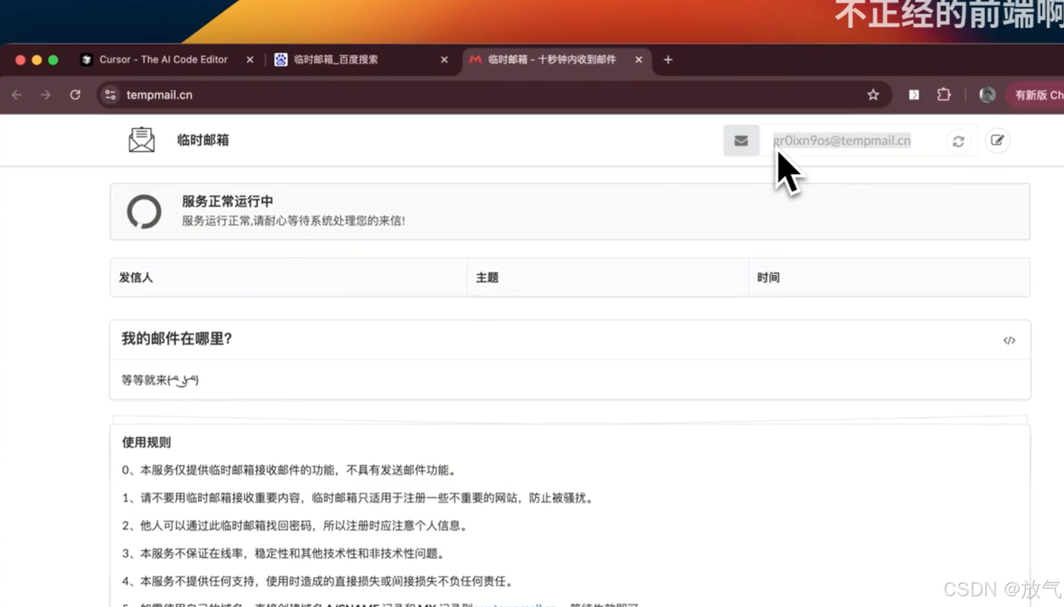The height and width of the screenshot is (607, 1064).
Task: Close the Cursor tab
Action: [250, 60]
